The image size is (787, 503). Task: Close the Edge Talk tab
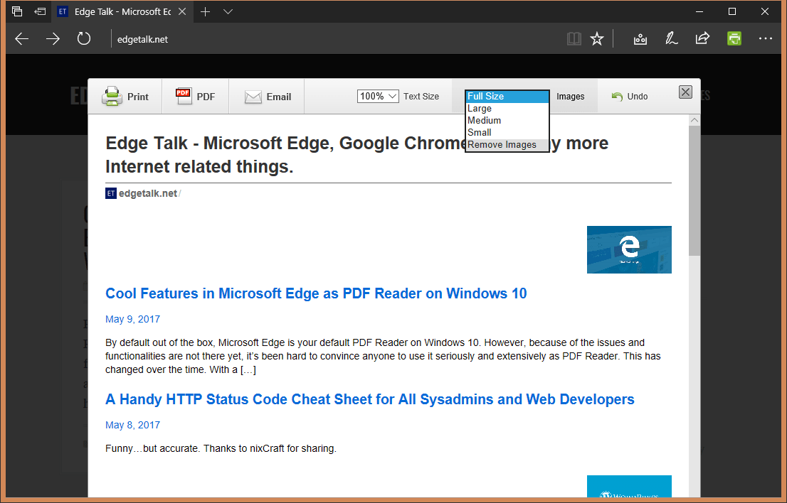(182, 11)
